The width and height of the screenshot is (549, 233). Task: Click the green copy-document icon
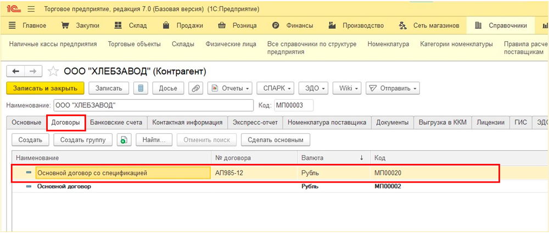124,140
